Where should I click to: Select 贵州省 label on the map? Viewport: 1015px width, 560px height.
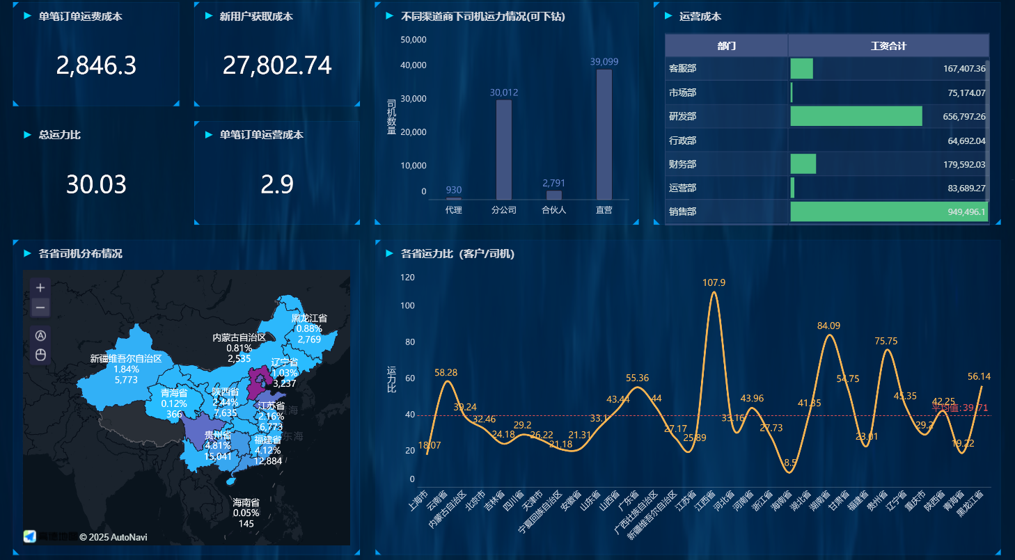click(x=218, y=435)
